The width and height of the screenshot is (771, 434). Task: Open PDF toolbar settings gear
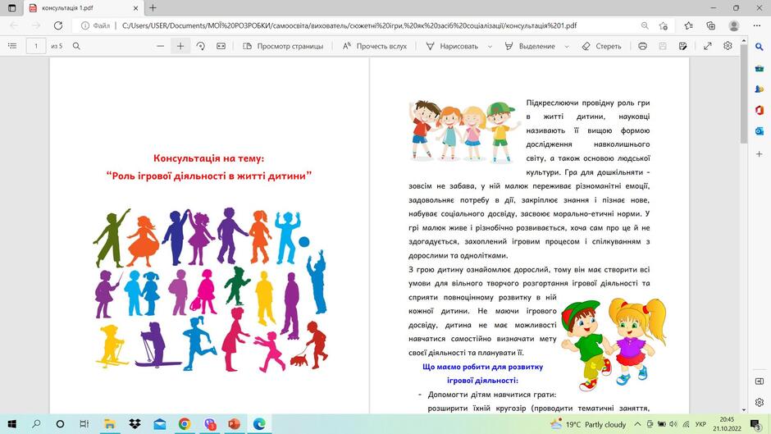pos(728,46)
